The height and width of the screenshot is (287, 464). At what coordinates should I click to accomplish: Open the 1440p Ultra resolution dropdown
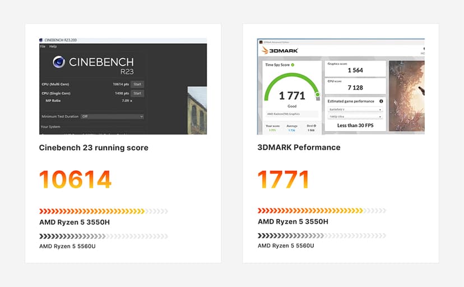355,117
